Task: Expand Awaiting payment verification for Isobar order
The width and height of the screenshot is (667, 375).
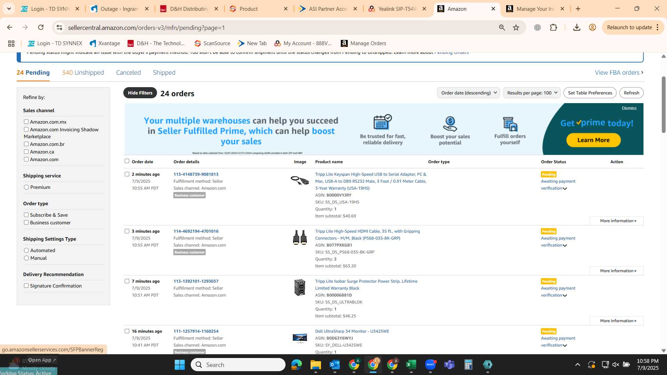Action: (565, 295)
